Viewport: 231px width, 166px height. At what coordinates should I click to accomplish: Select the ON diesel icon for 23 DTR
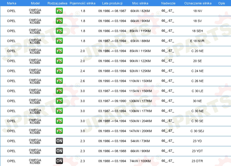click(59, 161)
